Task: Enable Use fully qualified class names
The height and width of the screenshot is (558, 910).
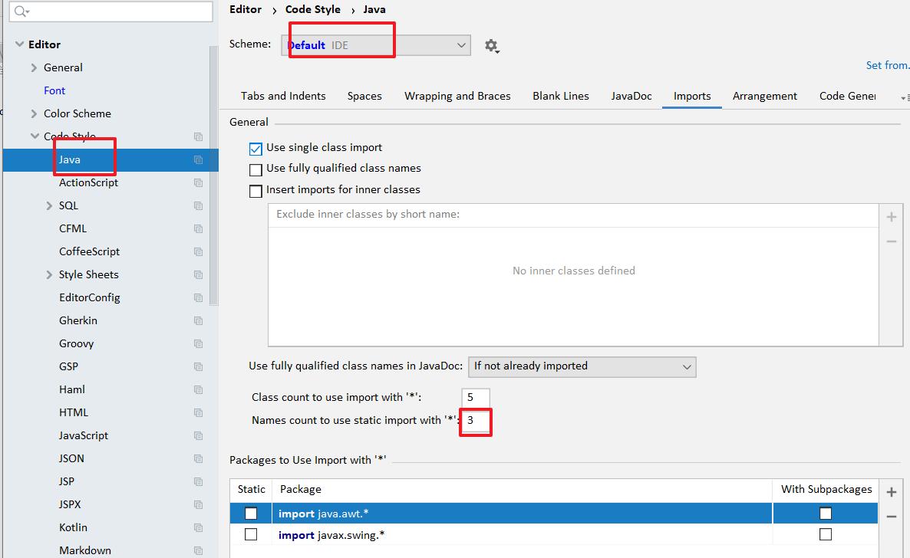Action: coord(256,169)
